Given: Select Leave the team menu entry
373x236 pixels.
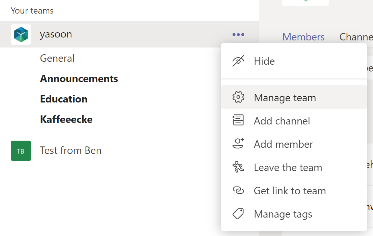Looking at the screenshot, I should pos(288,167).
